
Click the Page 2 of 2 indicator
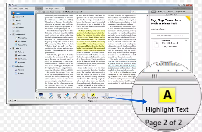pyautogui.click(x=92, y=101)
